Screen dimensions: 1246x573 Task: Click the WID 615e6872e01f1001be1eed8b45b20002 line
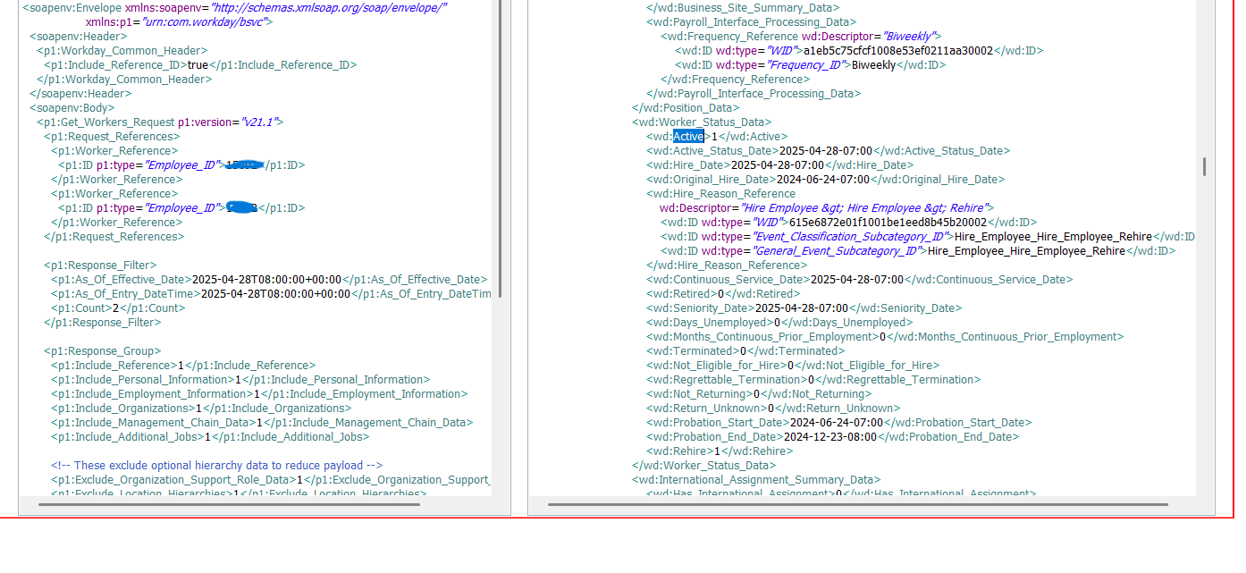pos(849,222)
